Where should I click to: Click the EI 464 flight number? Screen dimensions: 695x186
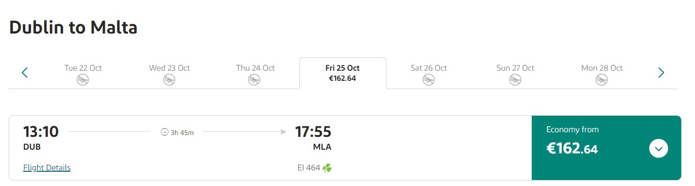pyautogui.click(x=309, y=168)
